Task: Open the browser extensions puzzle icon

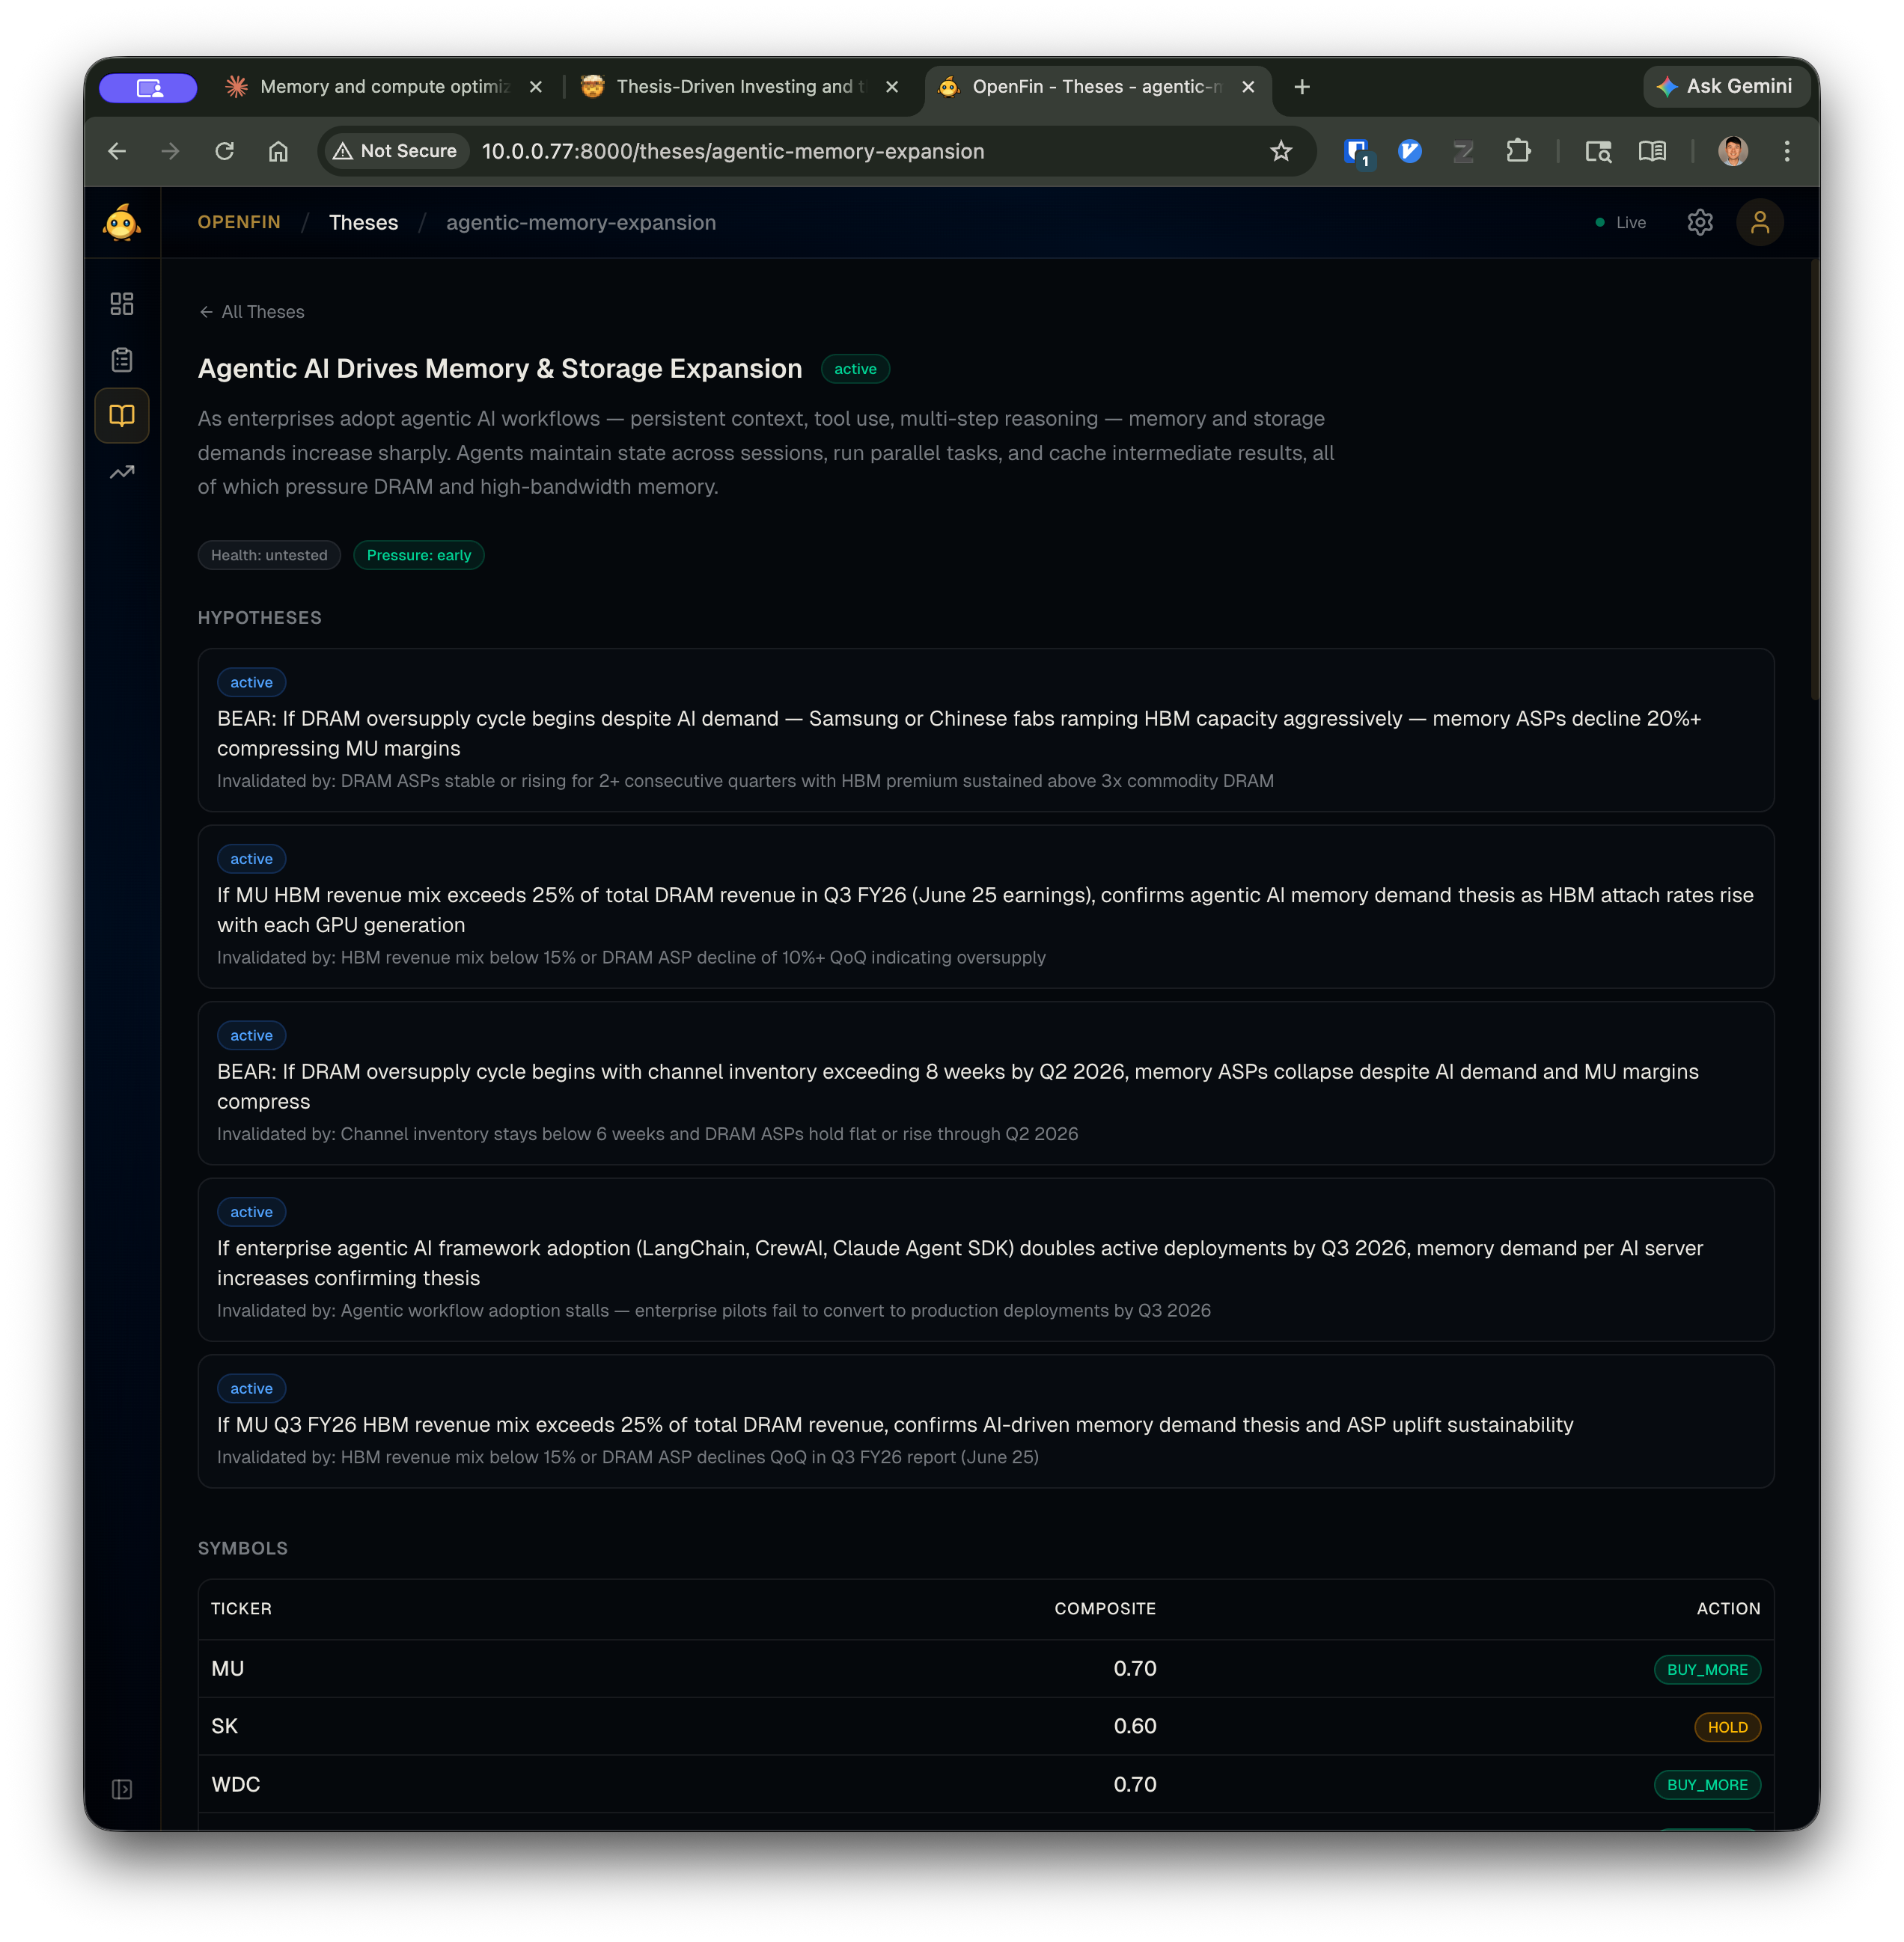Action: pos(1518,151)
